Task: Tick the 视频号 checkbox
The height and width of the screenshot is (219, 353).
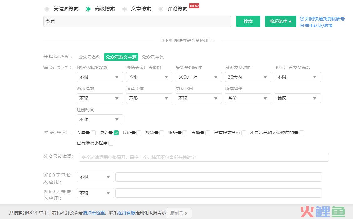Action: (x=162, y=133)
